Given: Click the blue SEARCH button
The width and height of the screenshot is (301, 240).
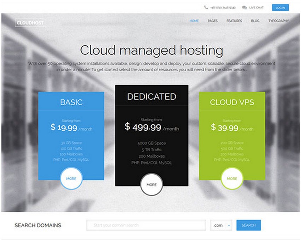Looking at the screenshot, I should coord(248,225).
